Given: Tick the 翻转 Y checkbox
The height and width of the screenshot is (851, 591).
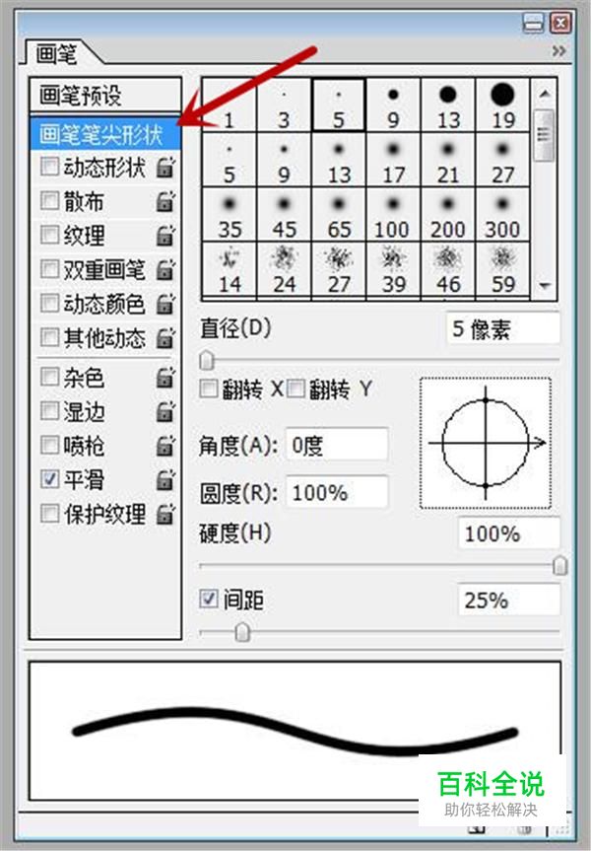Looking at the screenshot, I should click(295, 389).
